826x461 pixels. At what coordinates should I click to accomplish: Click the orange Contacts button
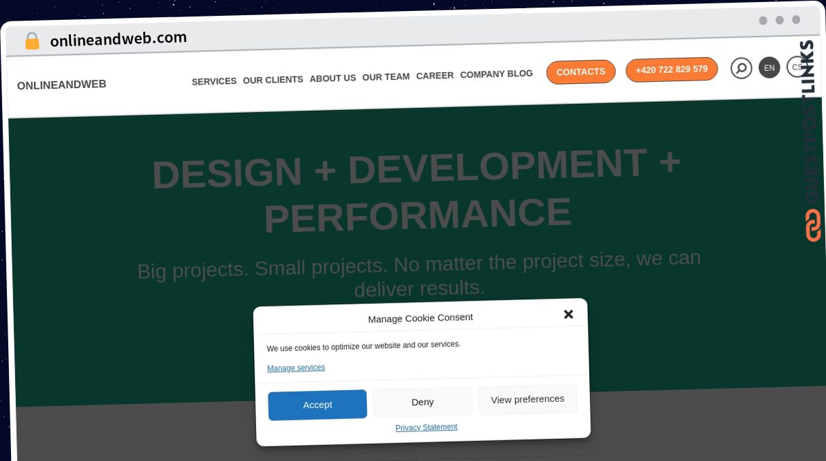click(x=581, y=72)
